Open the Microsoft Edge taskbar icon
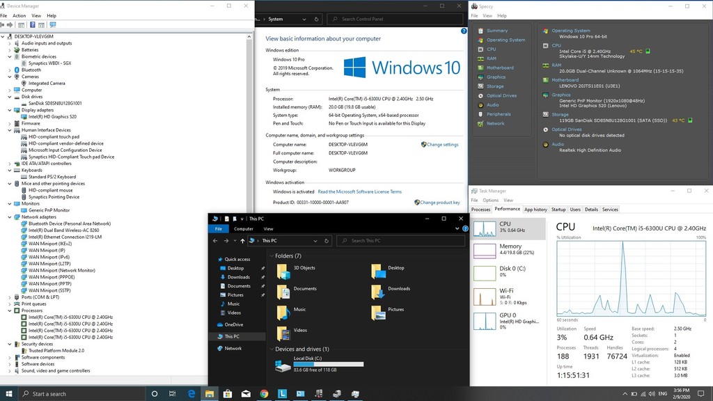The width and height of the screenshot is (713, 401). (191, 394)
